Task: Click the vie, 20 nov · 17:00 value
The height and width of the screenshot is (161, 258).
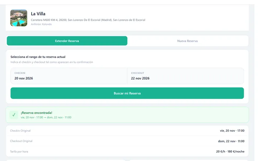Action: click(232, 131)
